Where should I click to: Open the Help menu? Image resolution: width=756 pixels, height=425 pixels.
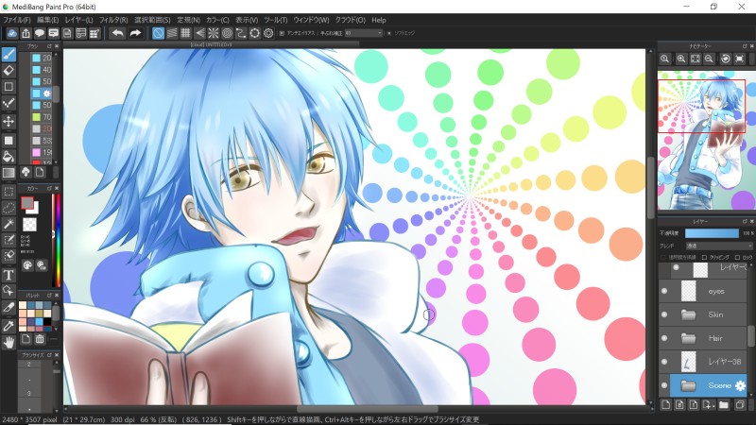point(379,20)
